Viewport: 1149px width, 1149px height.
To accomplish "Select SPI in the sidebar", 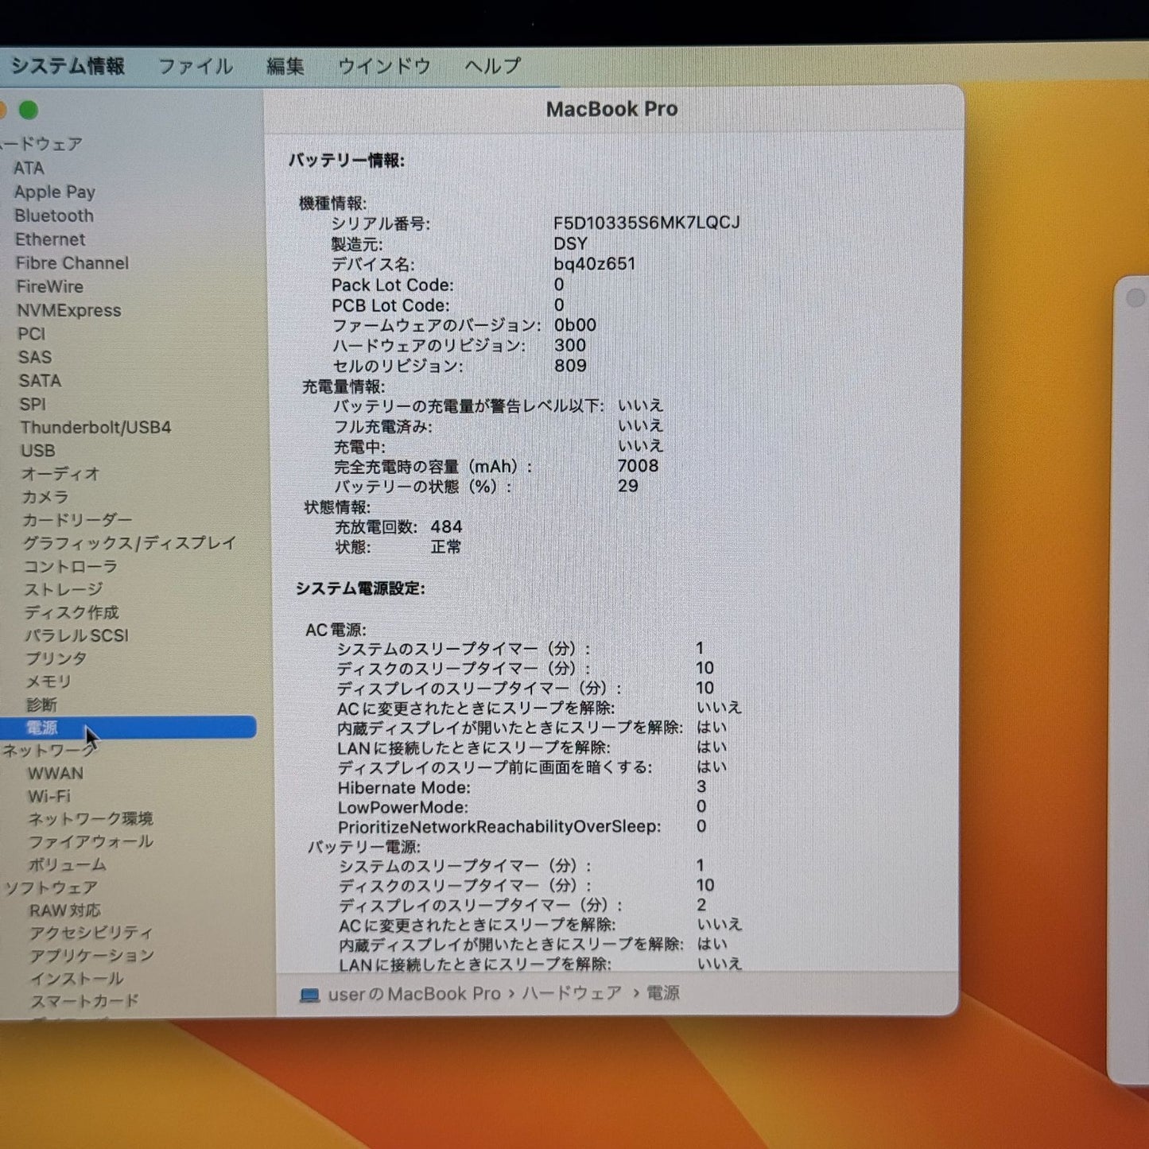I will pos(33,404).
